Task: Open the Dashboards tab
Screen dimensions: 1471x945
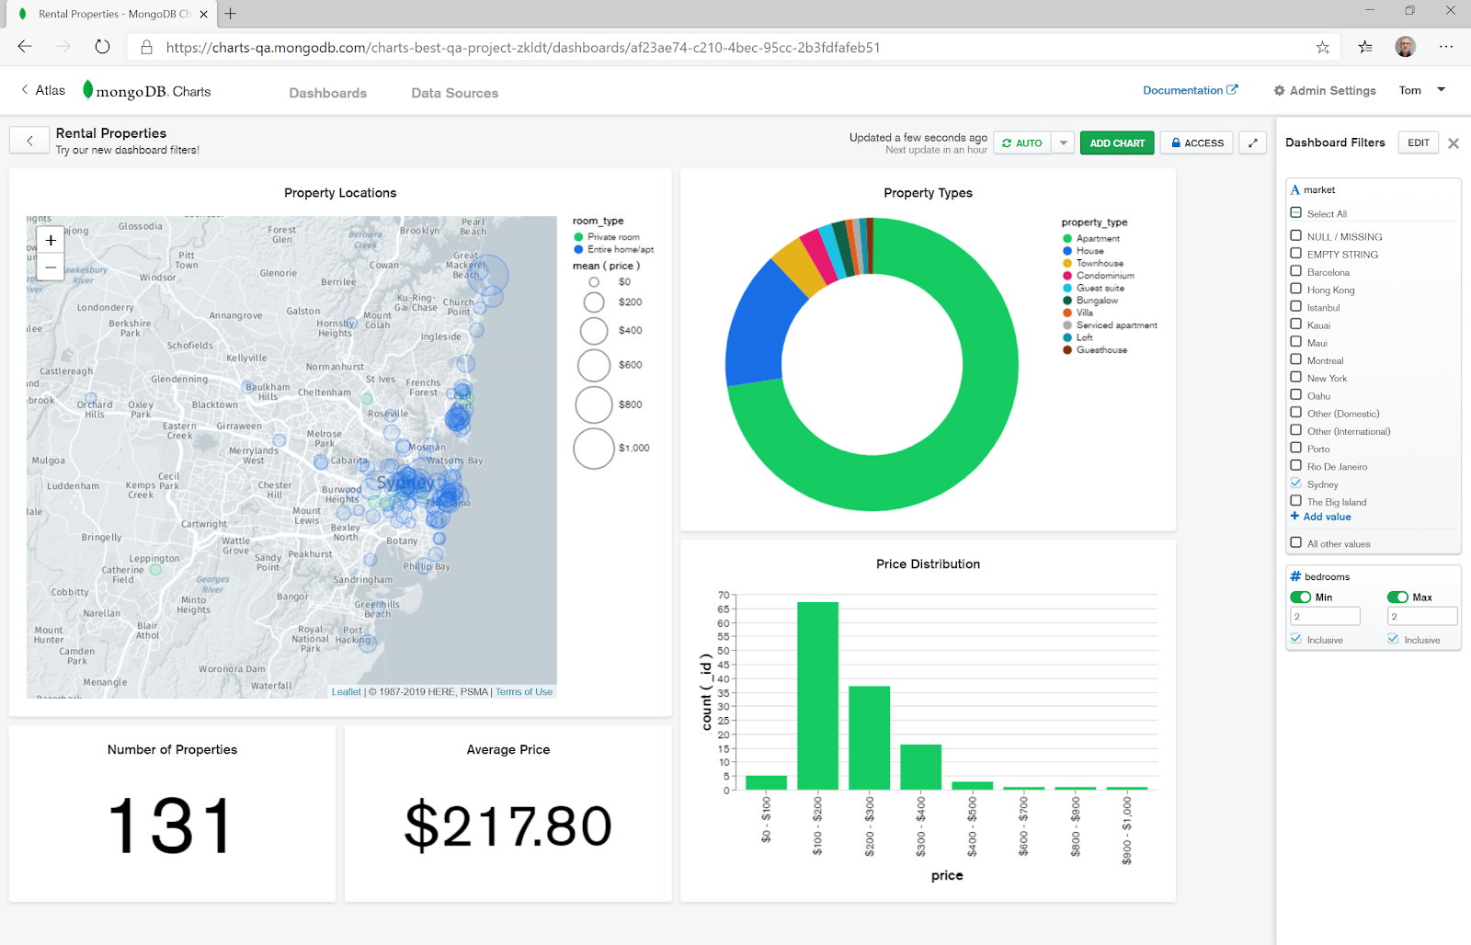Action: (327, 93)
